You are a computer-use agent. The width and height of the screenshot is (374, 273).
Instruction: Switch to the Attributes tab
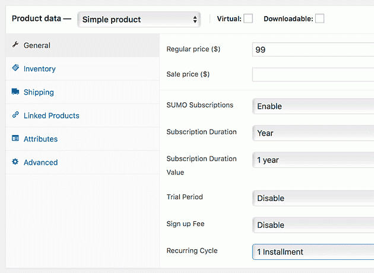[83, 139]
